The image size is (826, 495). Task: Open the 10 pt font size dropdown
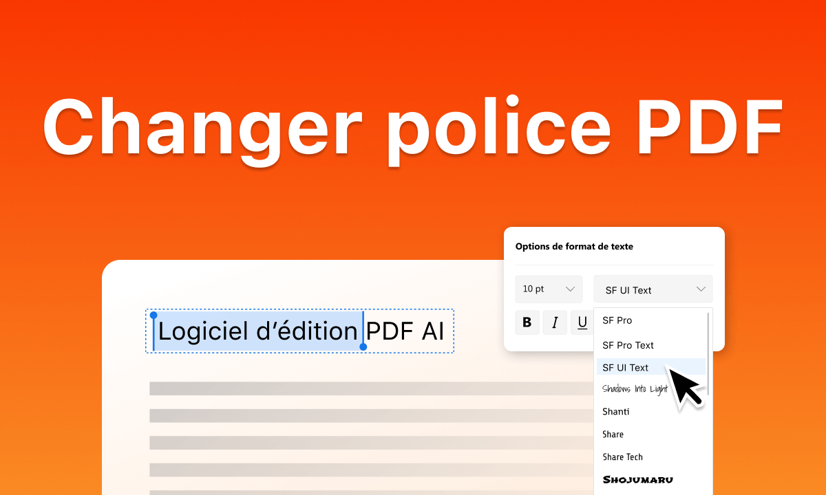549,289
